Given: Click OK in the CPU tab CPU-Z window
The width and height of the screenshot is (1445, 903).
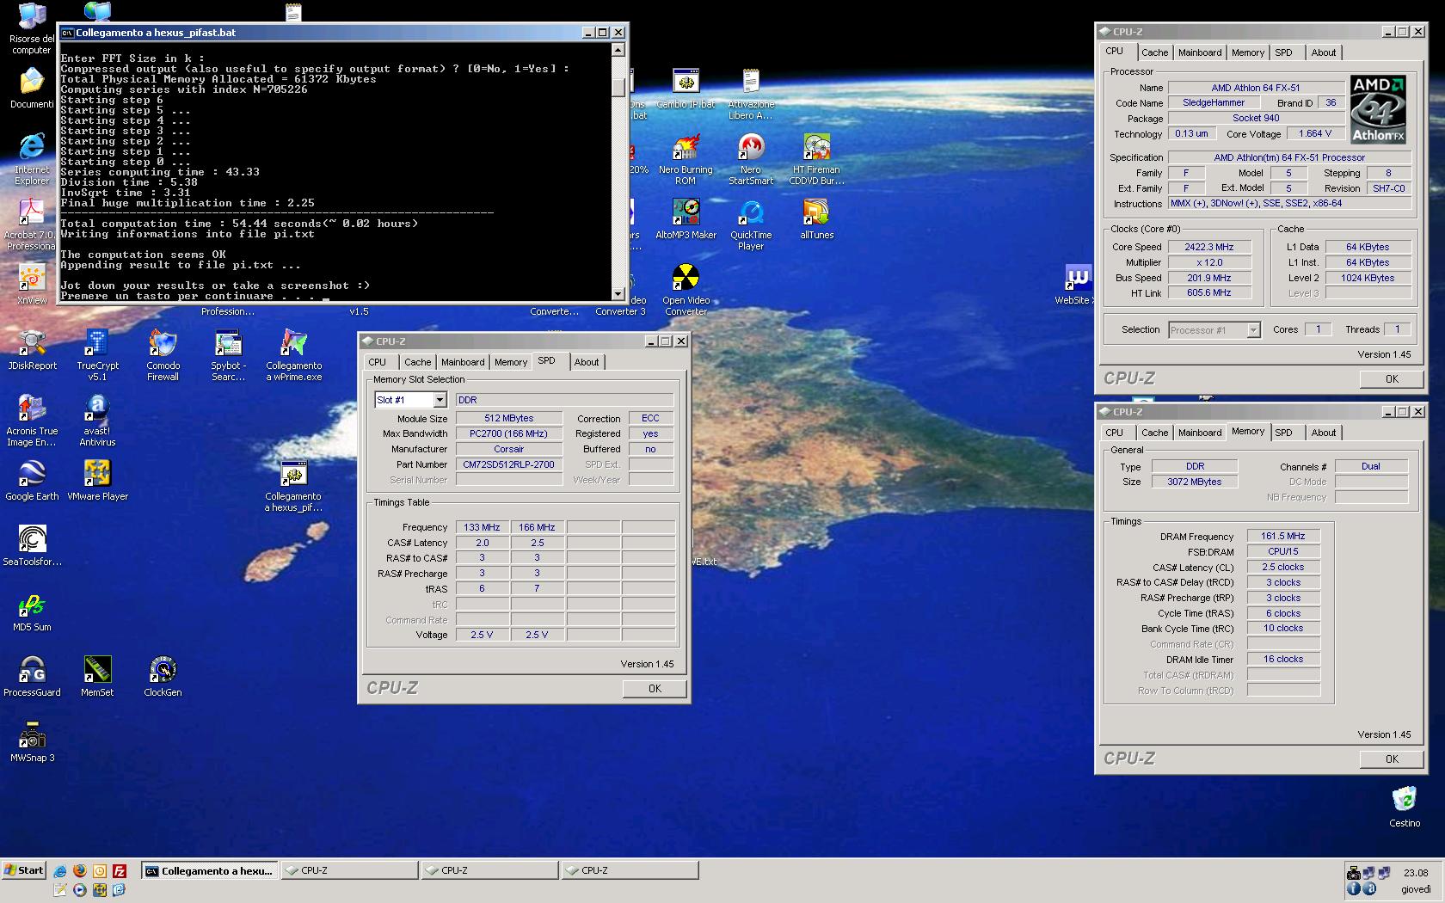Looking at the screenshot, I should [1392, 379].
